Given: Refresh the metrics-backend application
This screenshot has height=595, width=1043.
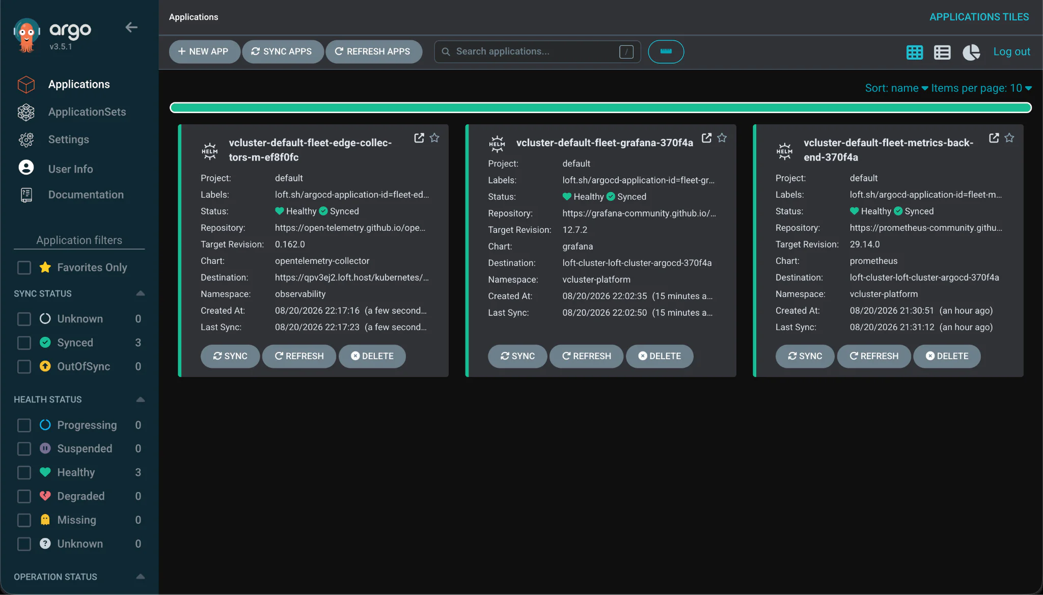Looking at the screenshot, I should click(x=874, y=356).
